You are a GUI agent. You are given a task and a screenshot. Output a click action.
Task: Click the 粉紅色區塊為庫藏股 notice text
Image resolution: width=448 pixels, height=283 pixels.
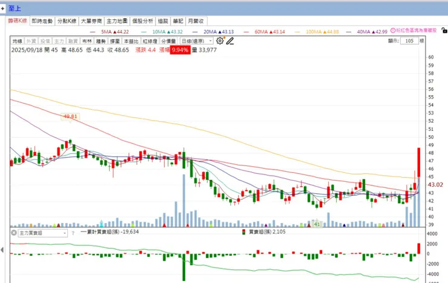point(417,30)
